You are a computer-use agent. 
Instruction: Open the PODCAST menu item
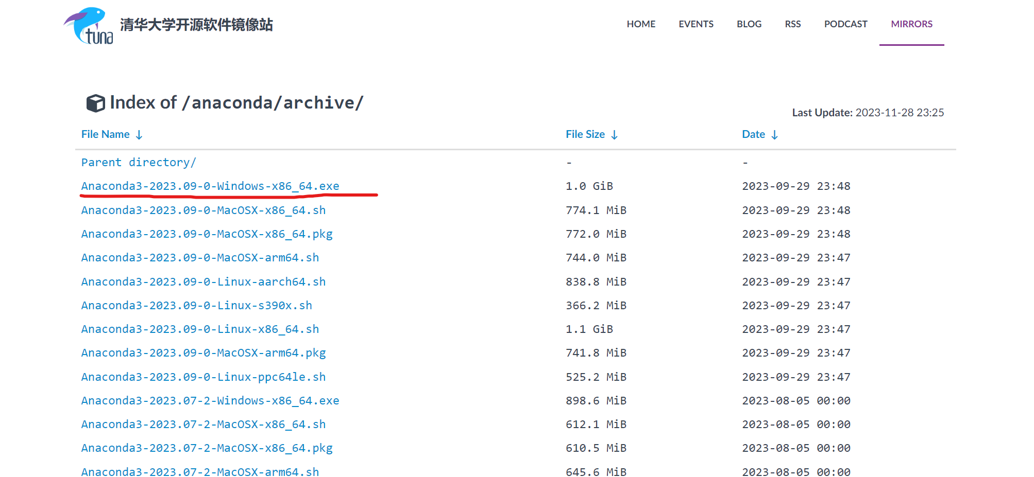(846, 24)
